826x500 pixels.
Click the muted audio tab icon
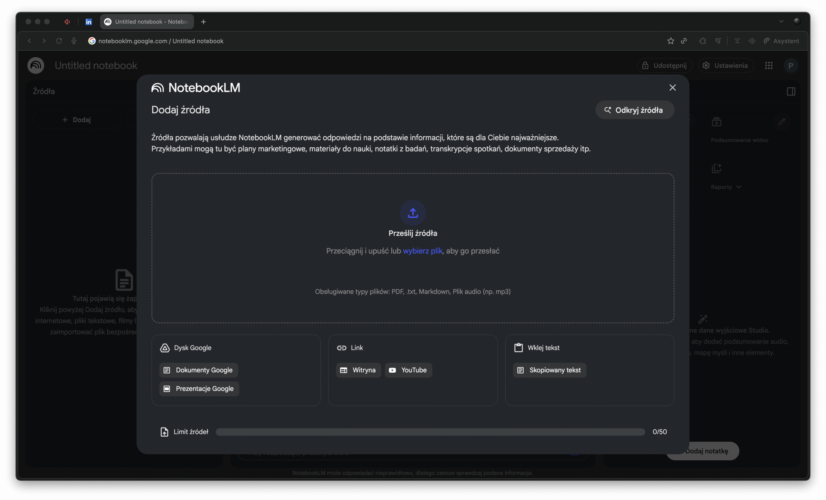(x=67, y=22)
